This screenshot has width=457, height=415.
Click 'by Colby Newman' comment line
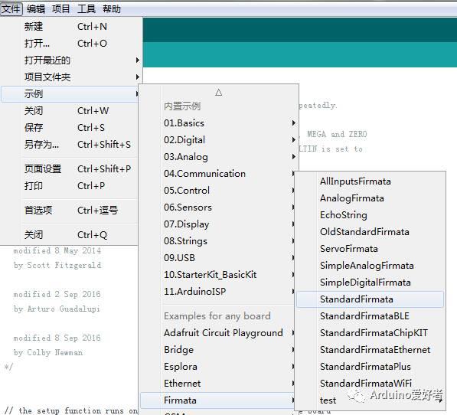(48, 353)
